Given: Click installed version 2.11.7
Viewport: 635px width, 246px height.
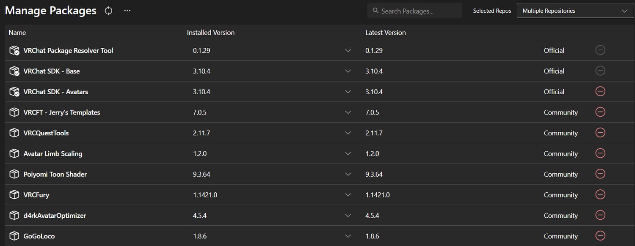Looking at the screenshot, I should click(x=202, y=133).
